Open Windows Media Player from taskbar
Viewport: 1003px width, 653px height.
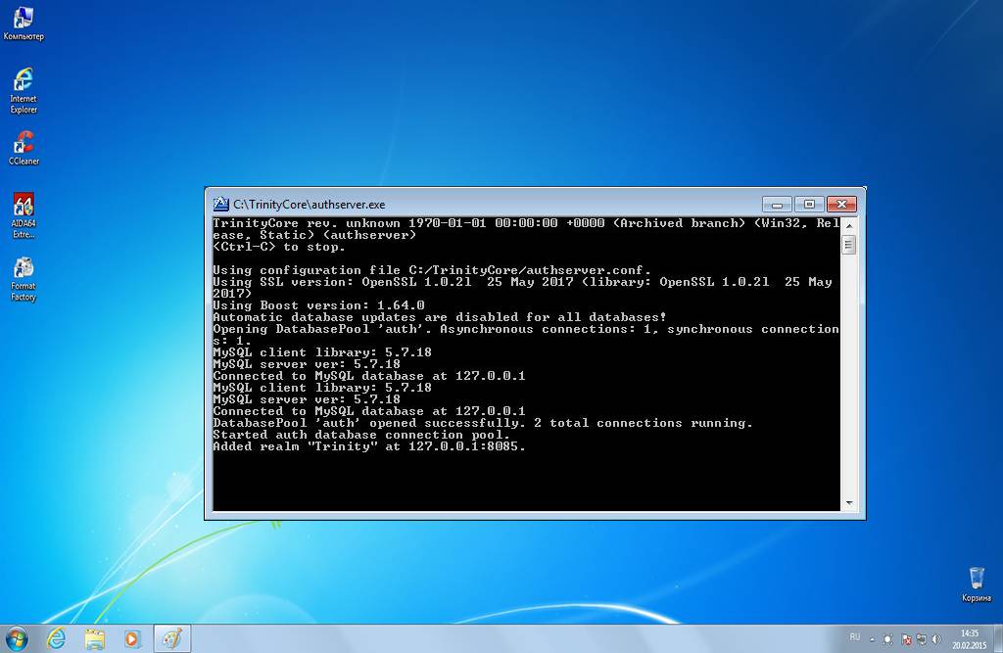tap(131, 639)
